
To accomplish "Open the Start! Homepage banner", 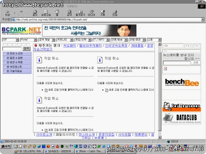I will pyautogui.click(x=182, y=106).
